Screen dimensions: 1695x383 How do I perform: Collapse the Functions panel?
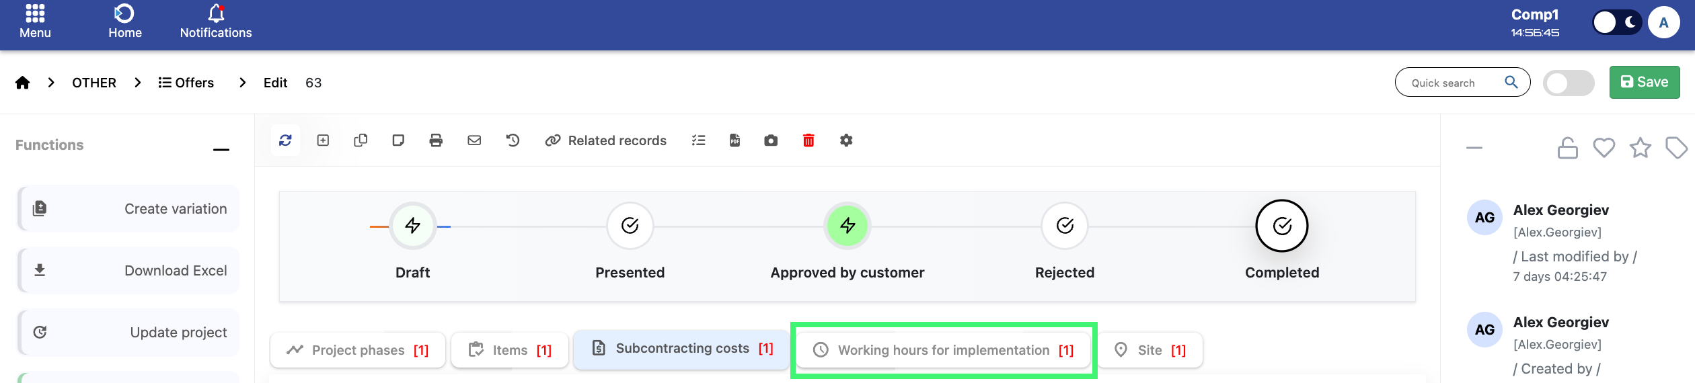coord(221,149)
